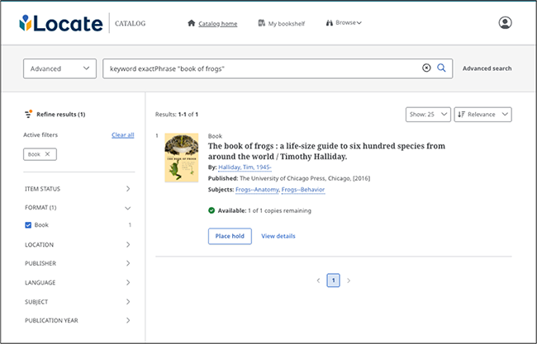Click Clear all active filters
Image resolution: width=537 pixels, height=344 pixels.
(x=122, y=134)
